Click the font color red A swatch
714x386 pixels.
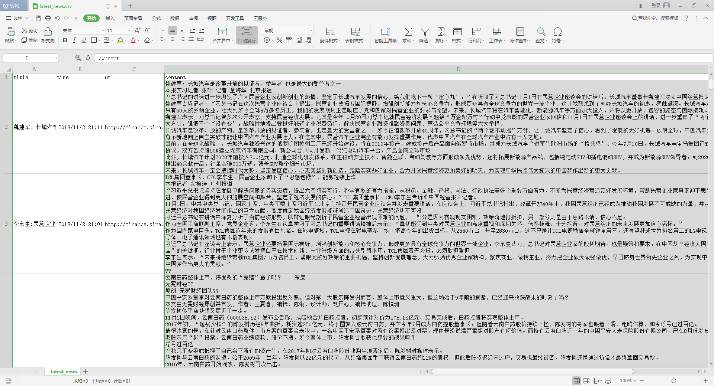click(133, 40)
